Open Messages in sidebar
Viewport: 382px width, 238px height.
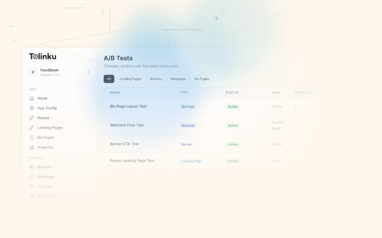tap(46, 177)
